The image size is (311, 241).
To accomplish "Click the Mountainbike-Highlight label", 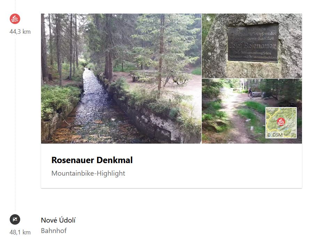I will 88,174.
